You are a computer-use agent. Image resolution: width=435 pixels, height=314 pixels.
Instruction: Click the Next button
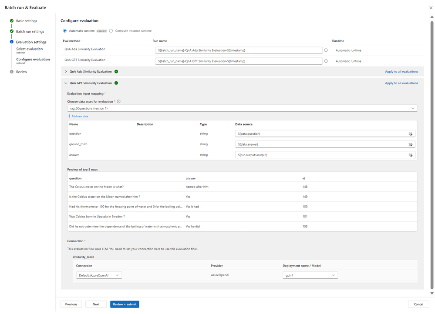[96, 304]
